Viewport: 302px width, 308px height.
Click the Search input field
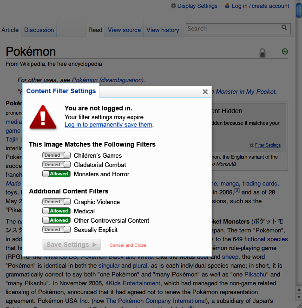(x=233, y=28)
